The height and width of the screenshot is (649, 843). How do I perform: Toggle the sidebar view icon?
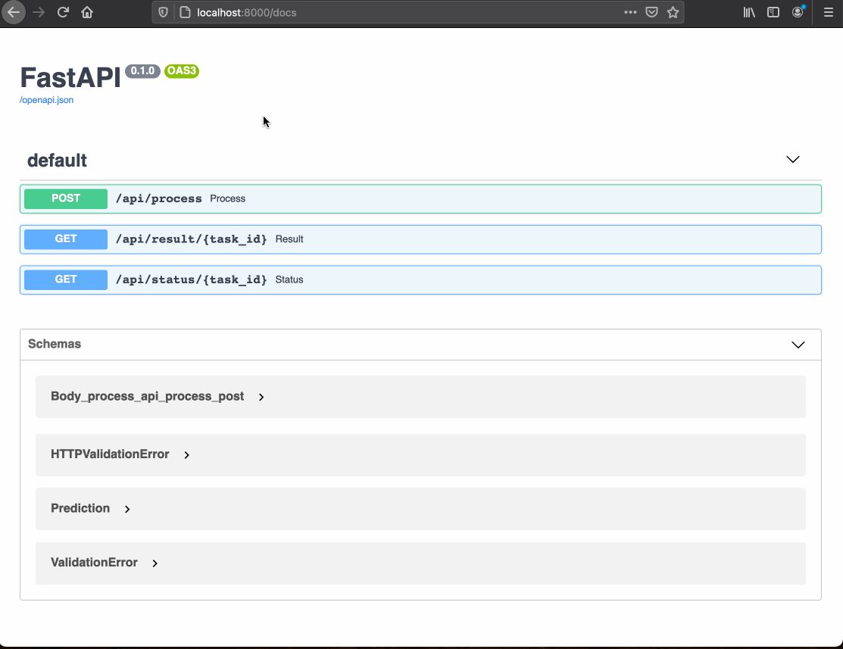coord(773,12)
